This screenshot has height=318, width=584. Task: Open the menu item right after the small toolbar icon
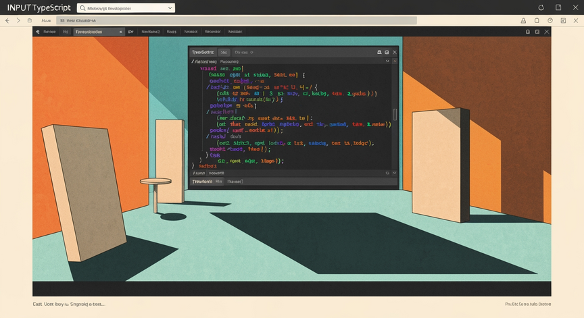[151, 32]
